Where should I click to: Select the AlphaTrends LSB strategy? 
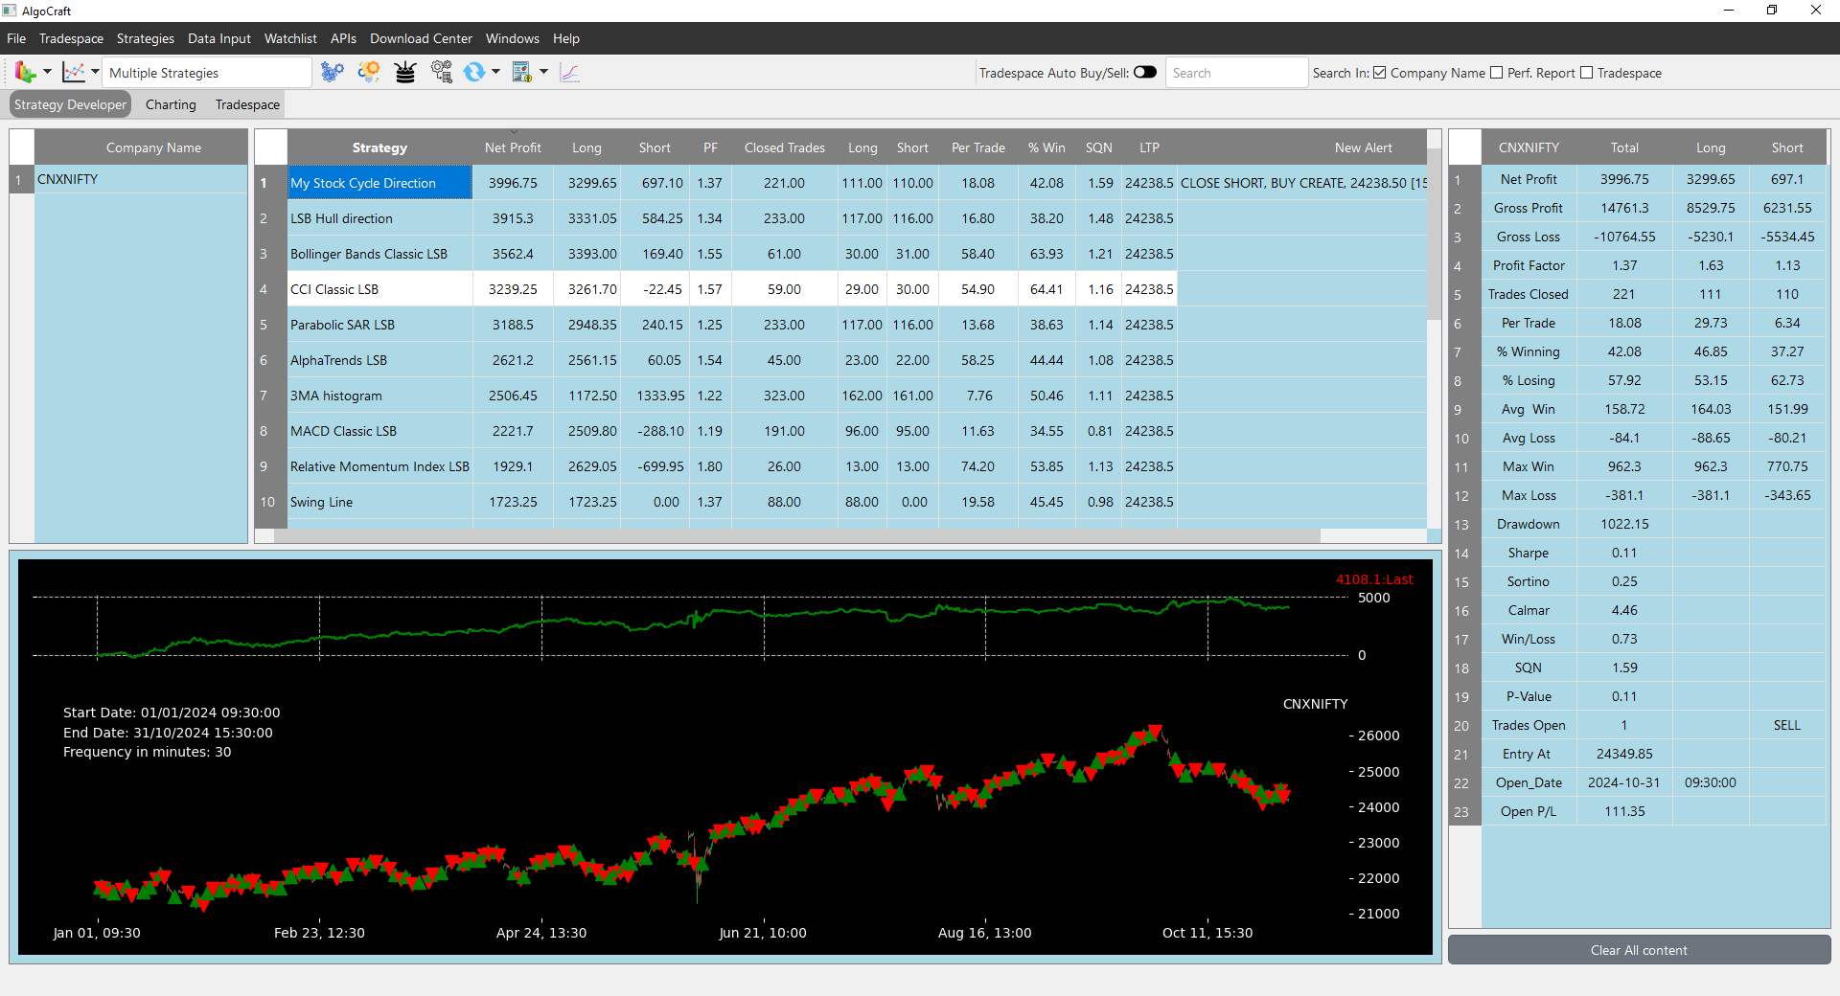(379, 360)
